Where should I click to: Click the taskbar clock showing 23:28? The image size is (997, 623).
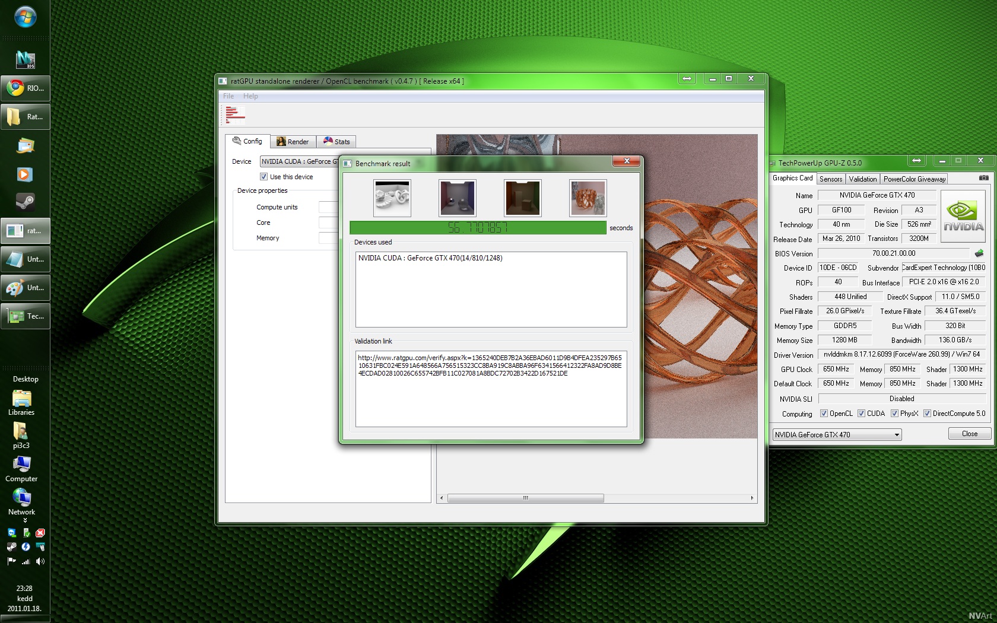(24, 589)
